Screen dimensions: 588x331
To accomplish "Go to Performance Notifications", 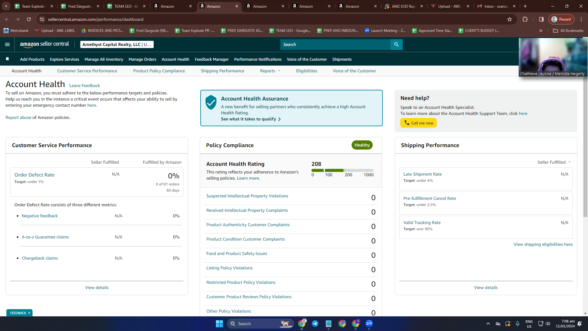I will 258,59.
